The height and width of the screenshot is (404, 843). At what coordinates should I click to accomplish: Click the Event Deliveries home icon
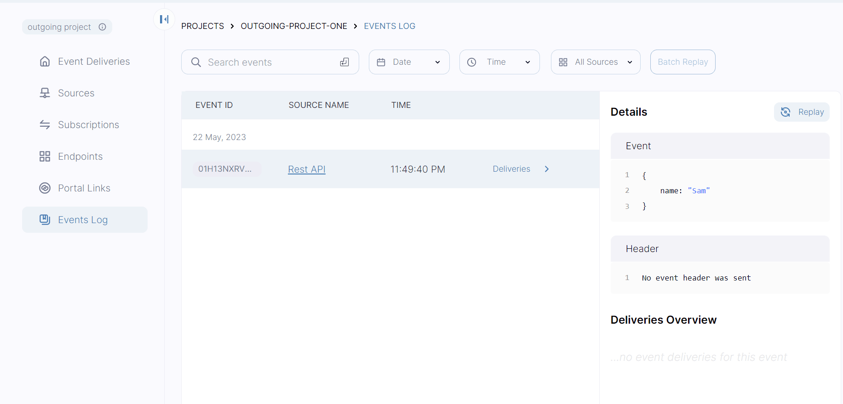tap(45, 62)
